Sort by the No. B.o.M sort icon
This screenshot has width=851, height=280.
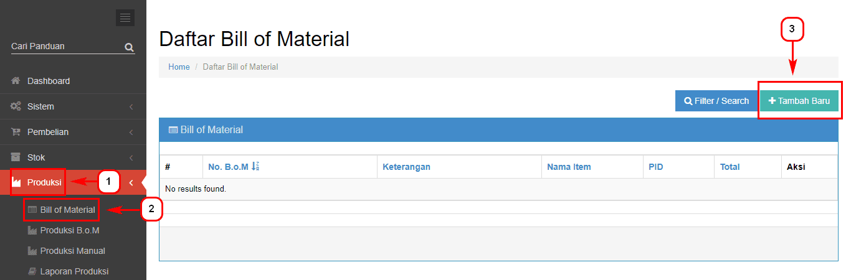[255, 167]
